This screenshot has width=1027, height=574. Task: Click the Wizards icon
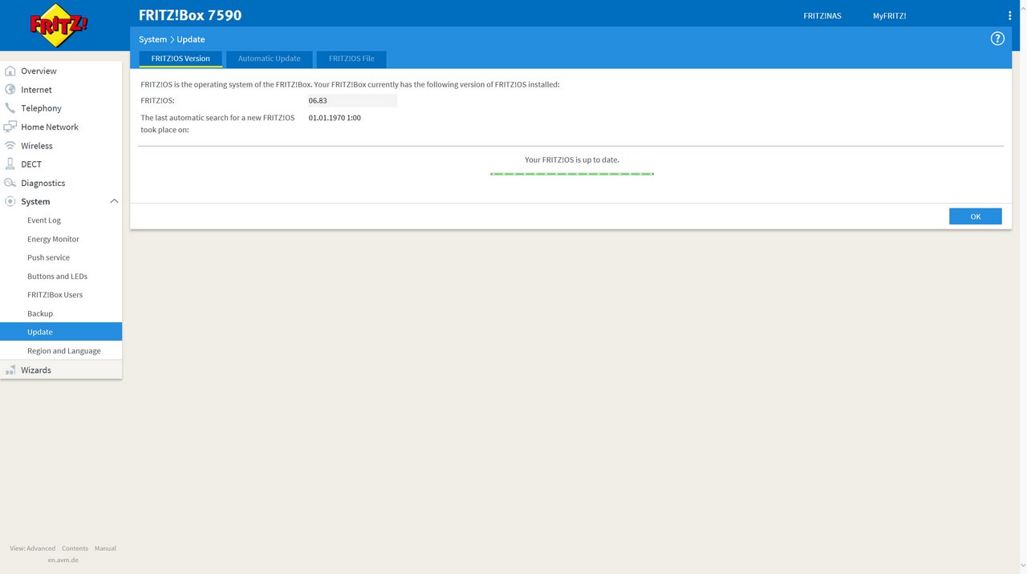10,370
